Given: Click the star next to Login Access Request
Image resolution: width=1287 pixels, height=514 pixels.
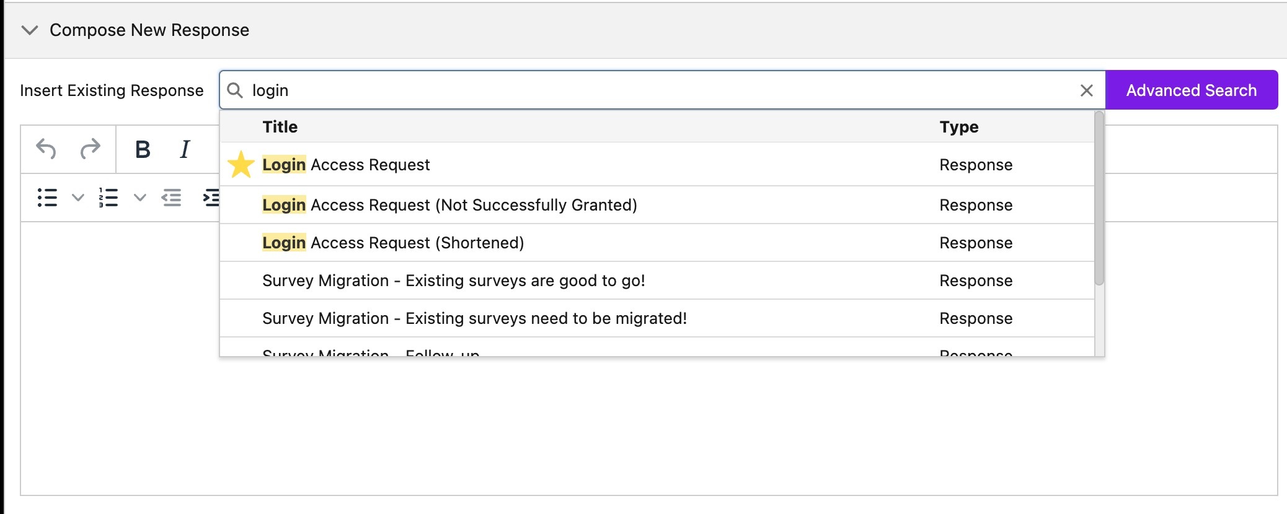Looking at the screenshot, I should coord(242,164).
